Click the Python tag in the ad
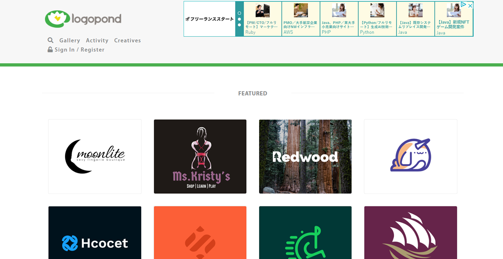The image size is (503, 259). [x=367, y=32]
